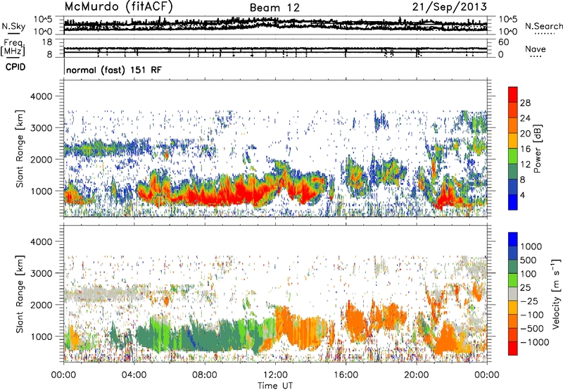
Task: Click the "Velocity [m s⁻¹]" colorbar title
Action: 556,294
